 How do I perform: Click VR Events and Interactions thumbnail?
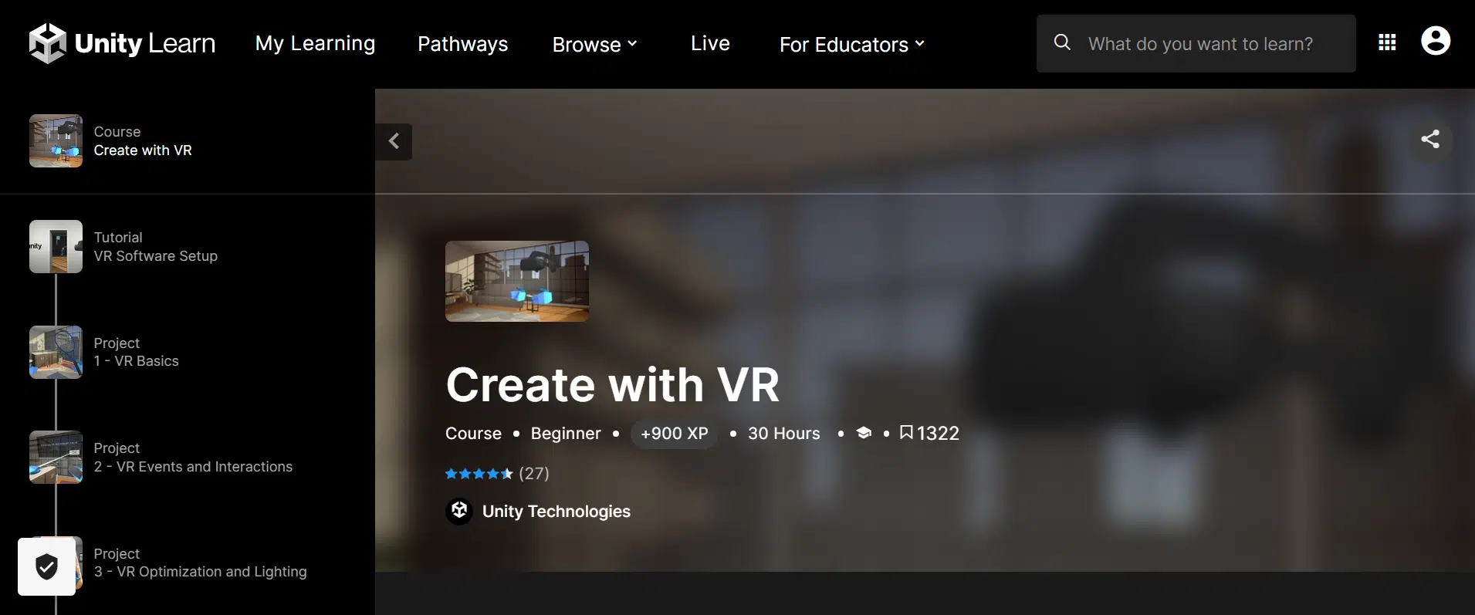(56, 457)
